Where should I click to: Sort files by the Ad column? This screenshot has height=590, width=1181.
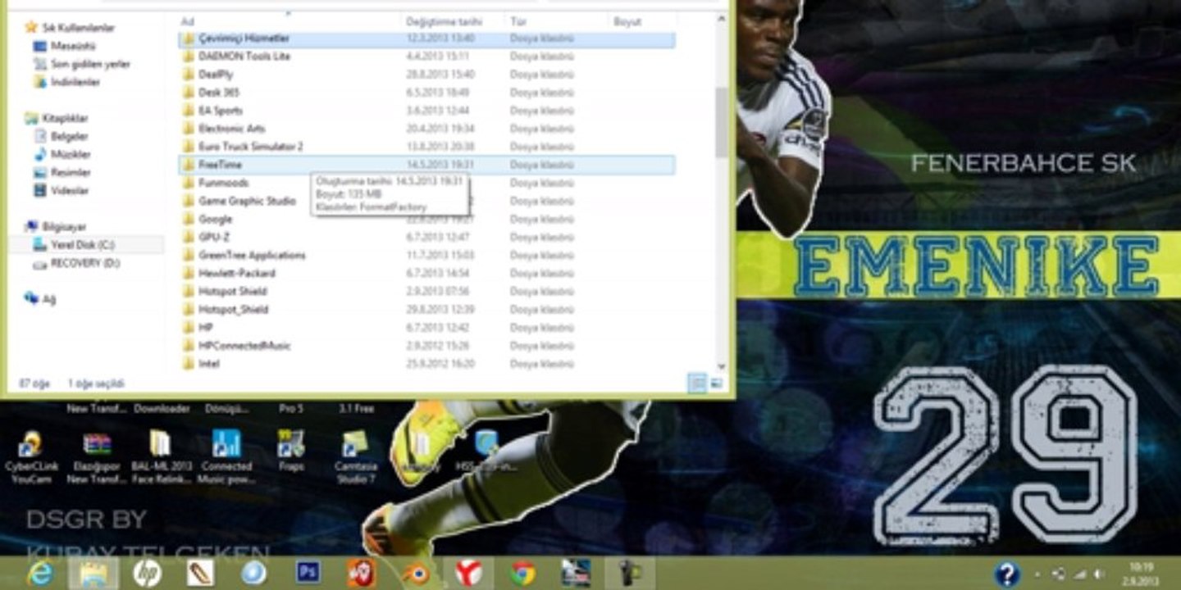[x=188, y=21]
